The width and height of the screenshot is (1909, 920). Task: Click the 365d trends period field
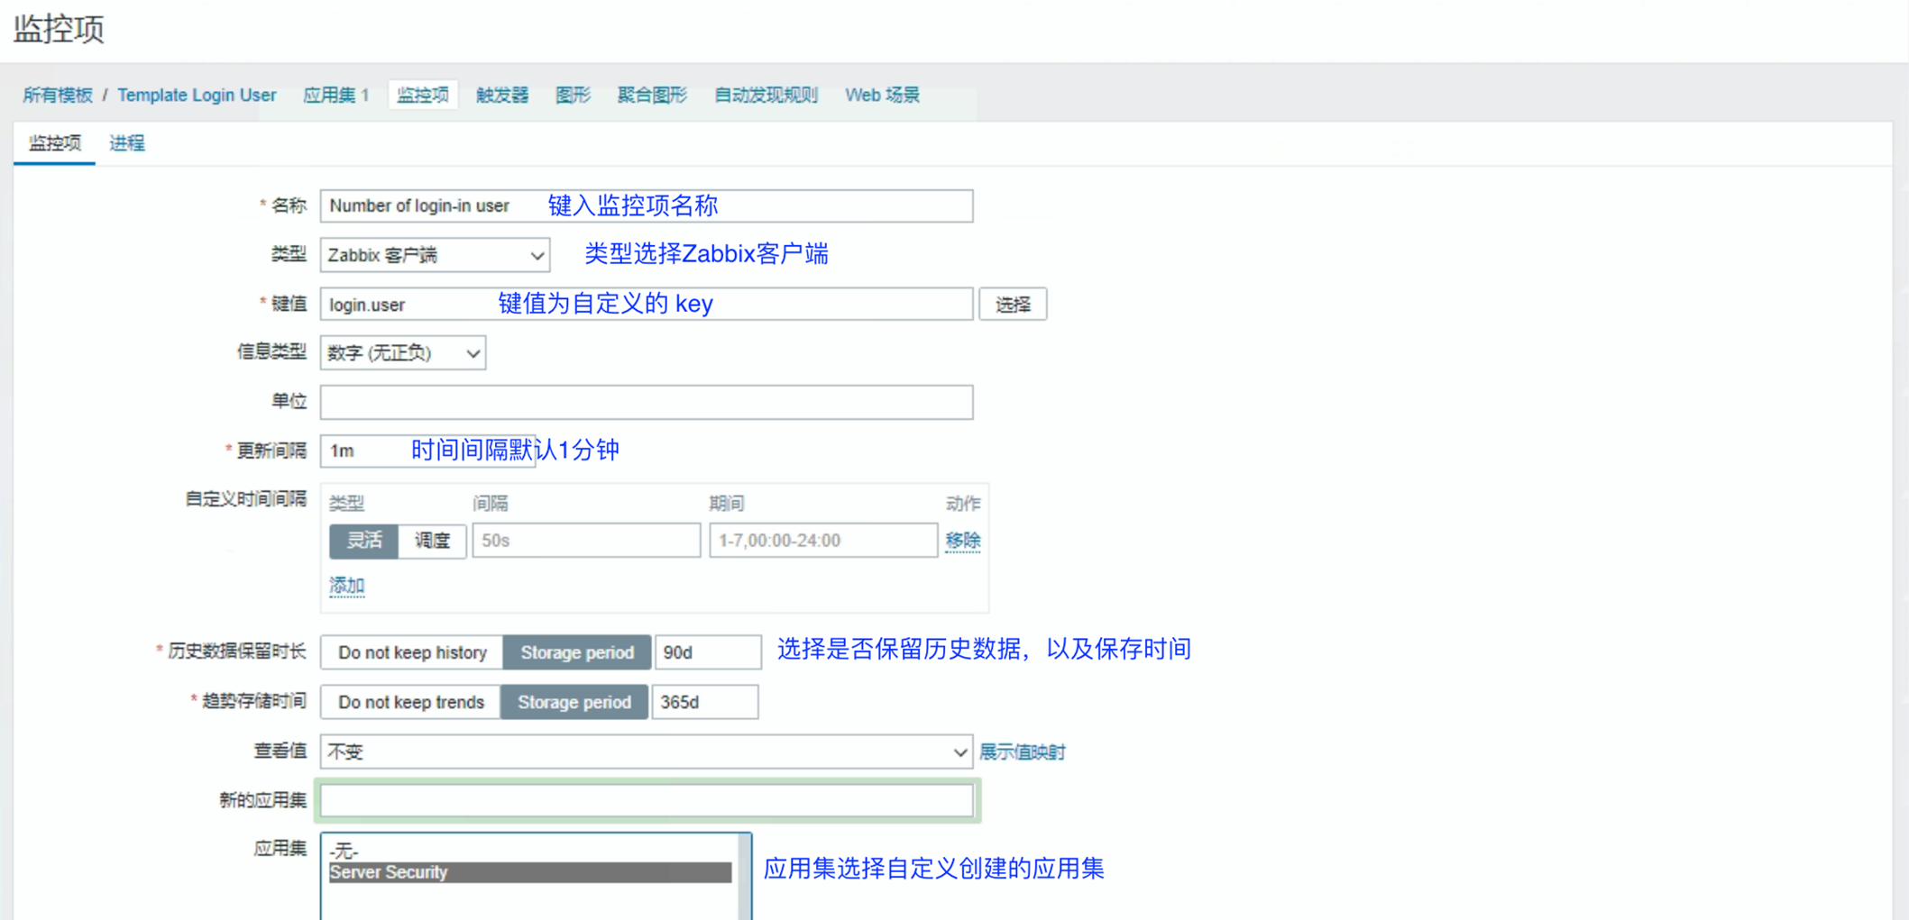click(705, 702)
